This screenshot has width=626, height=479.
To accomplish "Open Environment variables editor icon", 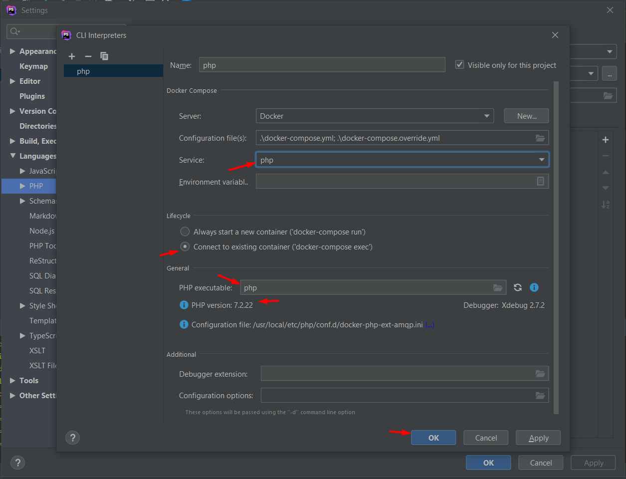I will click(540, 181).
